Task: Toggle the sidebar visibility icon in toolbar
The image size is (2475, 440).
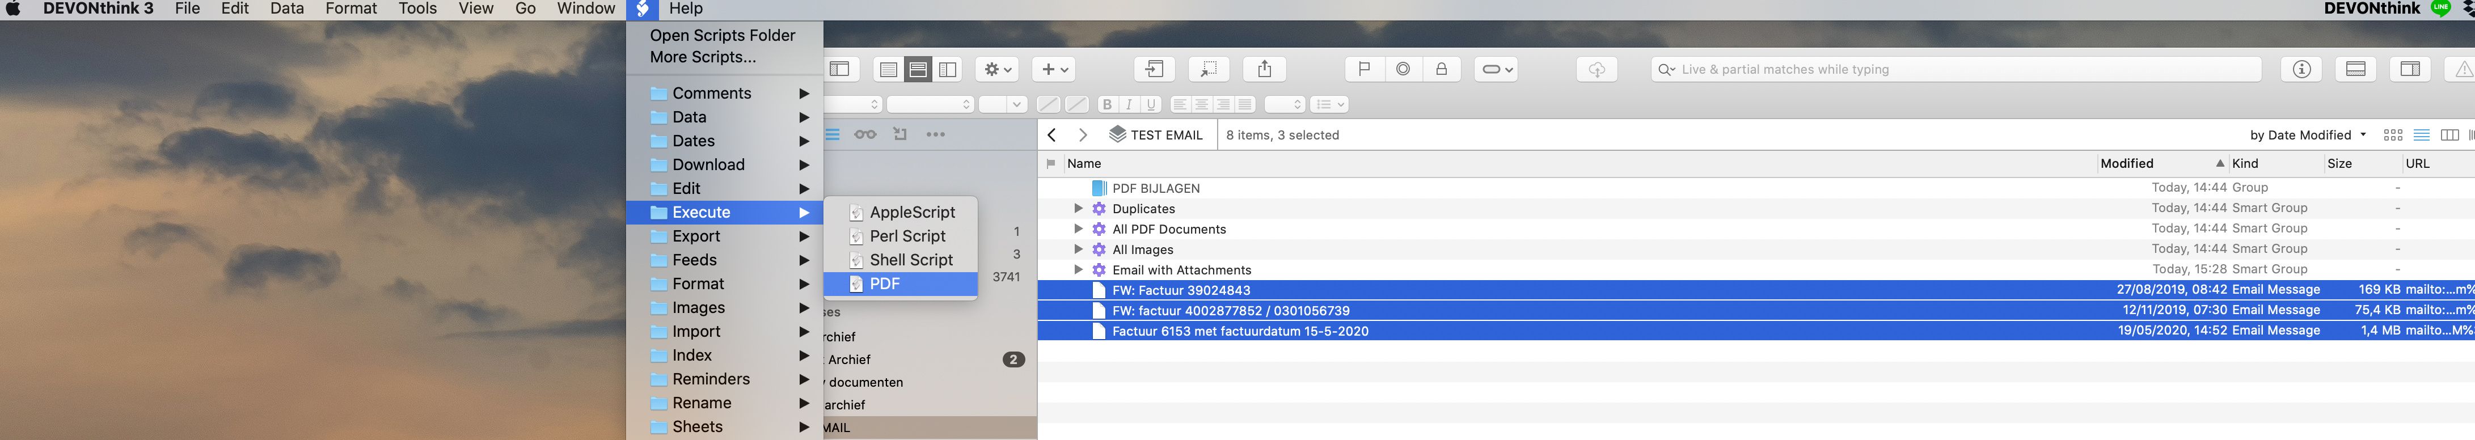Action: click(840, 69)
